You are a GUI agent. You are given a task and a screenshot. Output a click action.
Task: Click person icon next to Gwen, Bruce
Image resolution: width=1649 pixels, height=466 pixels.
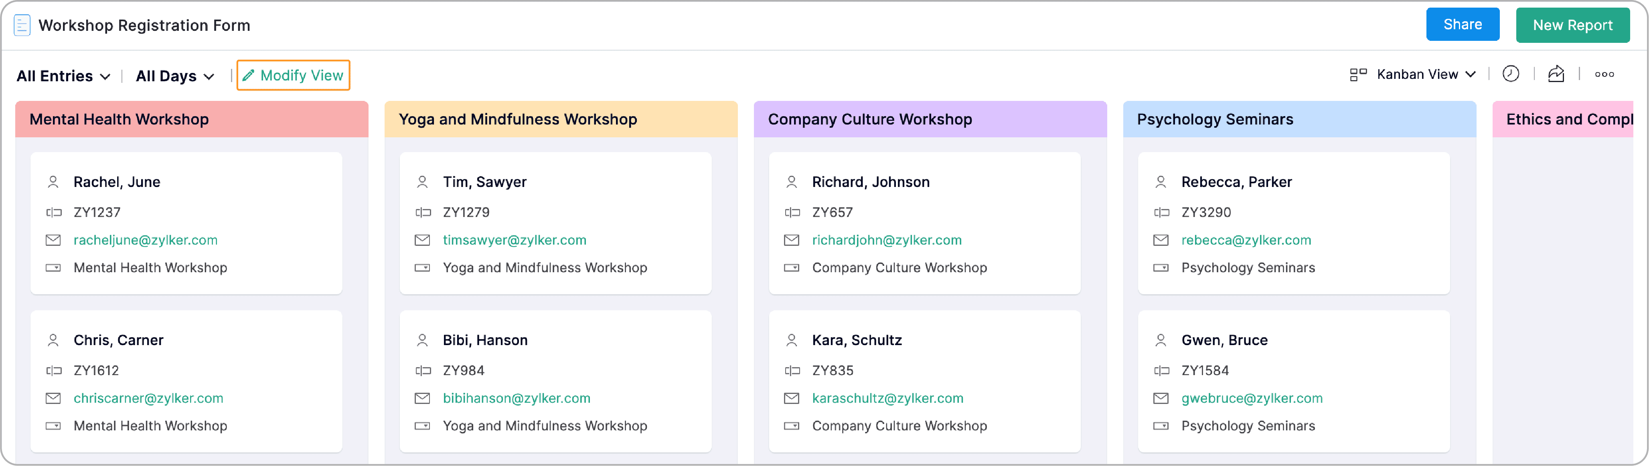pyautogui.click(x=1161, y=341)
